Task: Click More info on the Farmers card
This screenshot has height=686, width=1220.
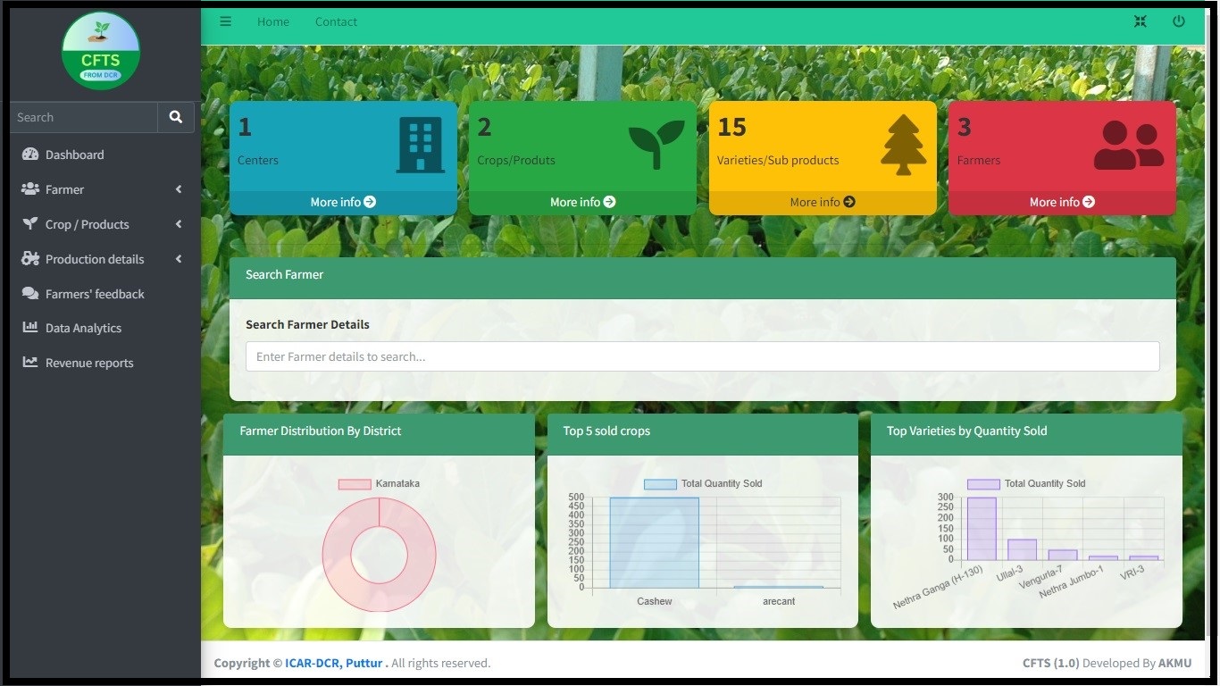Action: tap(1061, 202)
